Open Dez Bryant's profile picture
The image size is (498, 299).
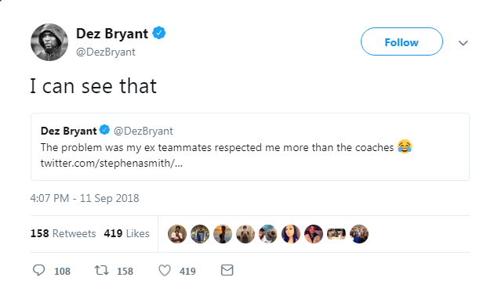49,42
